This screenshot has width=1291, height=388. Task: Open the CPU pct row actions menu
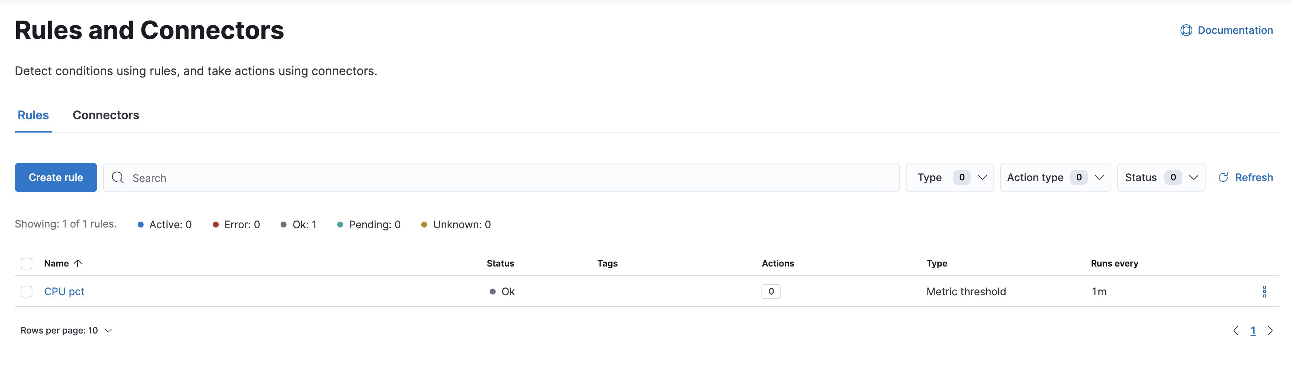pyautogui.click(x=1264, y=291)
